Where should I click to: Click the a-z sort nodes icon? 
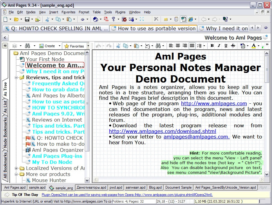[15, 46]
